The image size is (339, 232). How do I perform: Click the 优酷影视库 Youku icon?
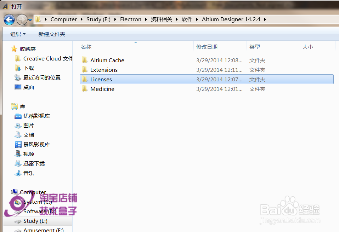coord(18,116)
